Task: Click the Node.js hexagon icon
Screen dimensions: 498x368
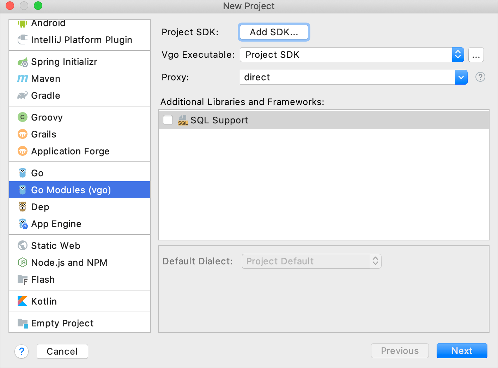Action: 23,262
